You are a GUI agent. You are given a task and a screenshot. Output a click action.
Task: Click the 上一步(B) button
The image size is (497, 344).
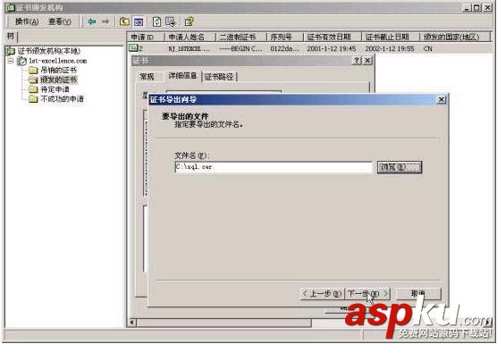pyautogui.click(x=322, y=294)
